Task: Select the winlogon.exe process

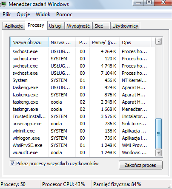Action: 82,138
